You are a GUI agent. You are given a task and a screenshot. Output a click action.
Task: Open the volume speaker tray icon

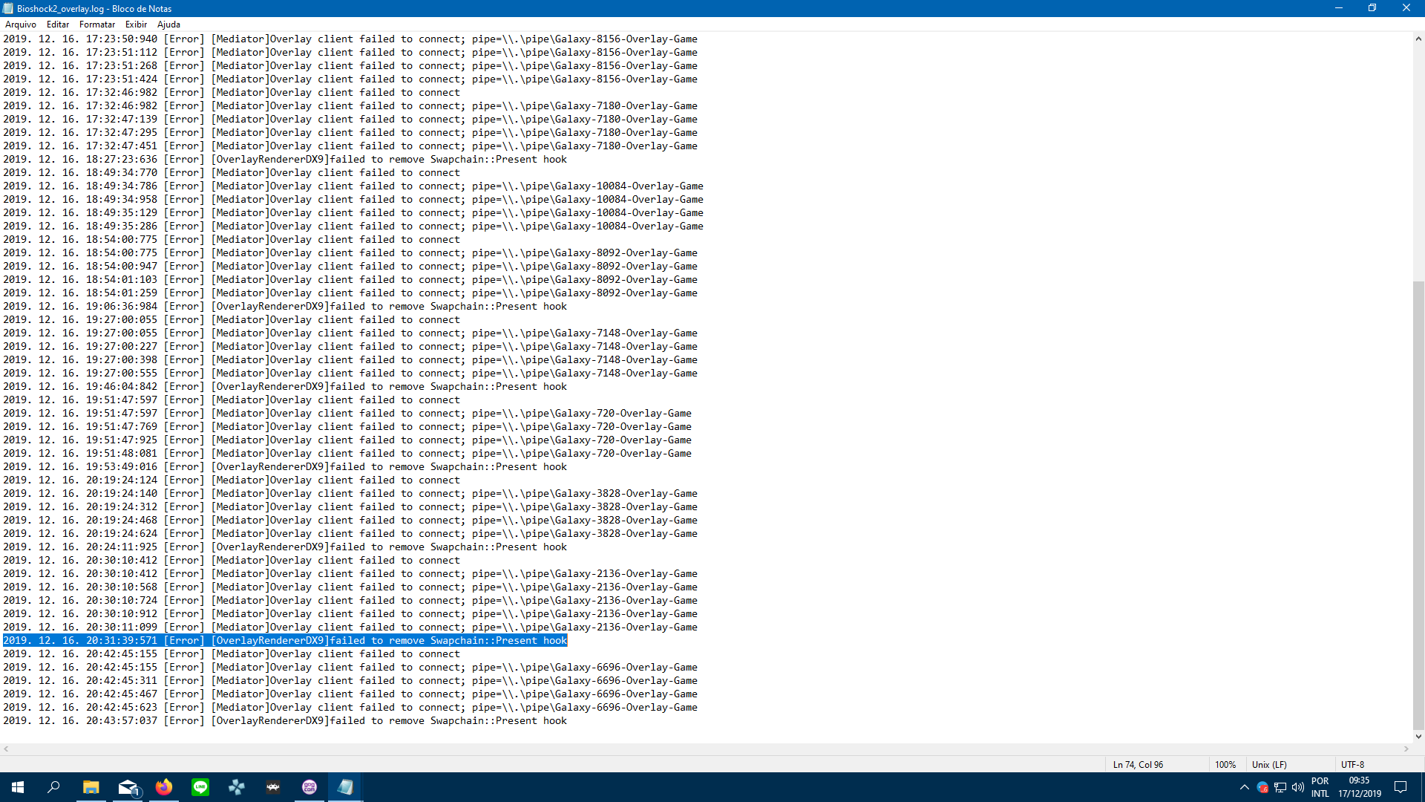1298,787
